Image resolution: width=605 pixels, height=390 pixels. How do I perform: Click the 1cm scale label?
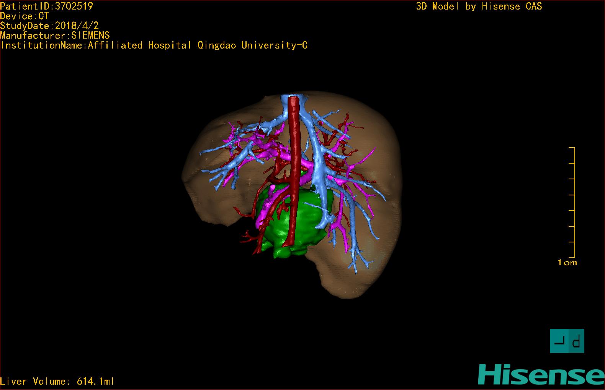click(567, 263)
